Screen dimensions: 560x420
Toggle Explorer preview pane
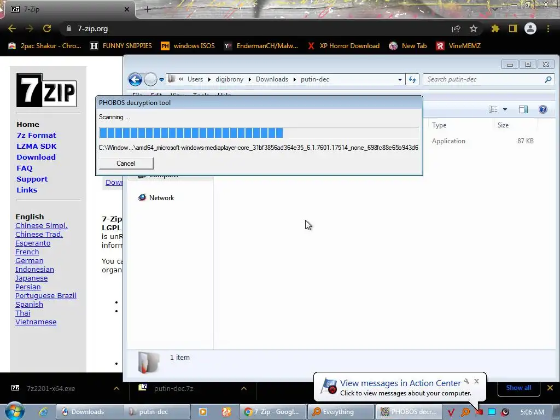pyautogui.click(x=523, y=109)
